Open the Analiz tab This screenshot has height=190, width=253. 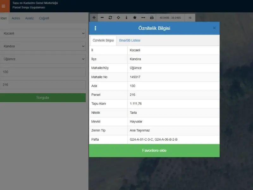[29, 18]
